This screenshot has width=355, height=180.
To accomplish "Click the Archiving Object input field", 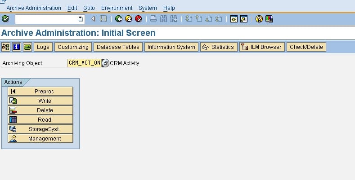I will click(x=84, y=63).
